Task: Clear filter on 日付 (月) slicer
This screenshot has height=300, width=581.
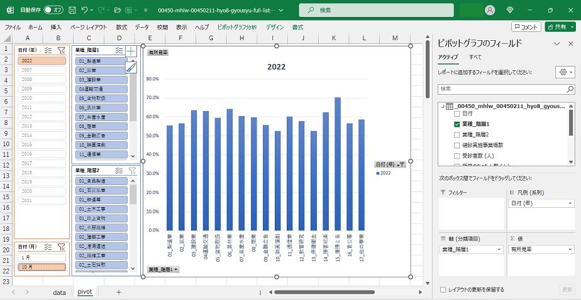Action: tap(61, 247)
